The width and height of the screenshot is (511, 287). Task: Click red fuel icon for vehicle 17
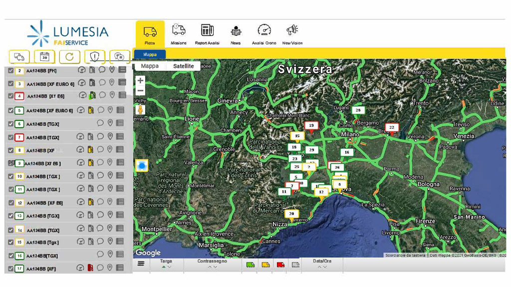[90, 268]
